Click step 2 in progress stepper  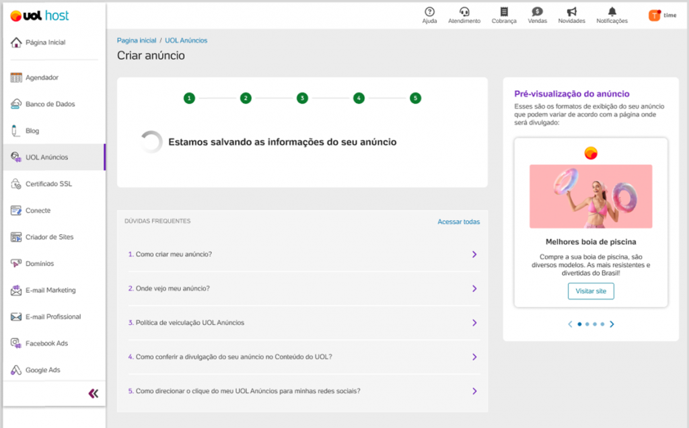click(246, 98)
